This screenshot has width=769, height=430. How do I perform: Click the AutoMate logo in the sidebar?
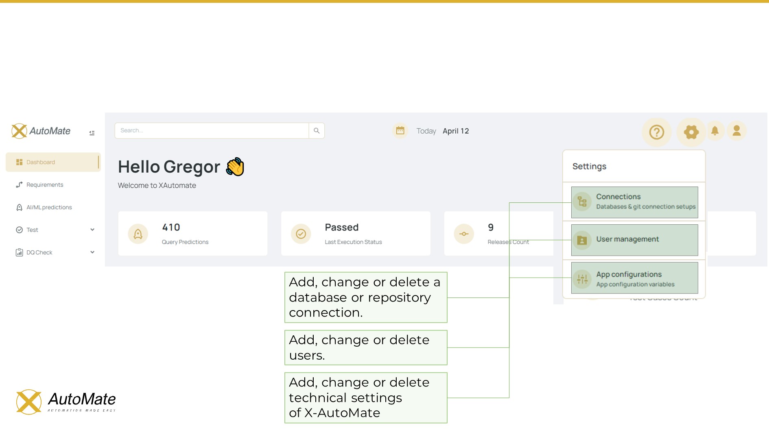(x=41, y=131)
